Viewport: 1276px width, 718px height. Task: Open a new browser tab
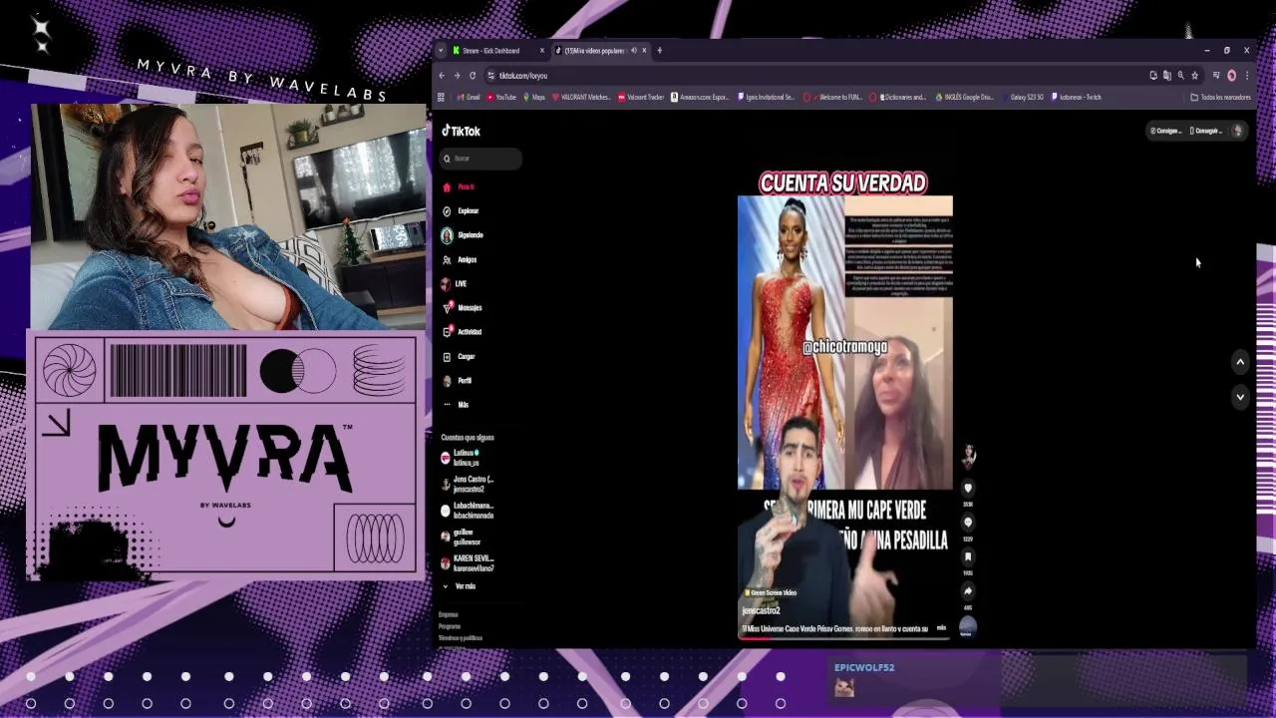pos(659,50)
